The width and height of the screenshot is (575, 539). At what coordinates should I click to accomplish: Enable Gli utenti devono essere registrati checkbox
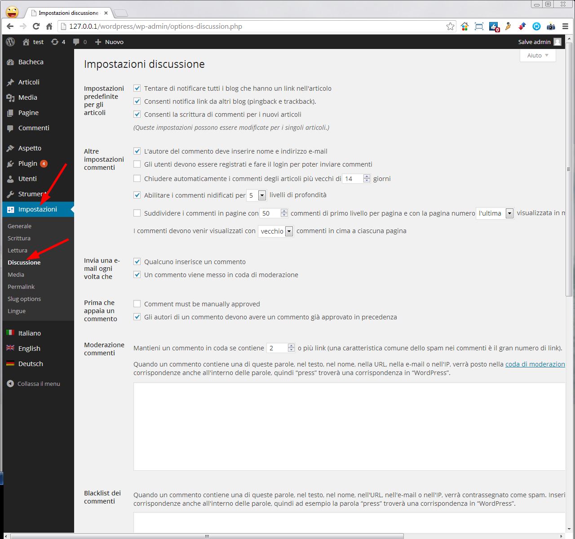[x=137, y=164]
